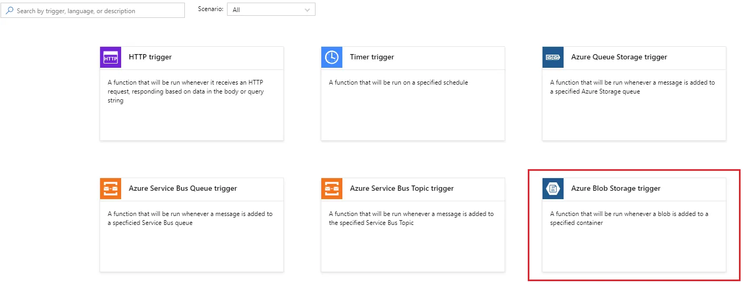Click the Scenario label
The width and height of the screenshot is (749, 299).
click(x=211, y=9)
